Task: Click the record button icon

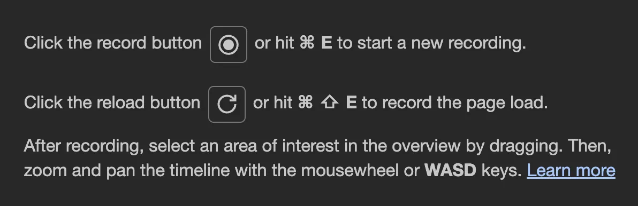Action: 228,45
